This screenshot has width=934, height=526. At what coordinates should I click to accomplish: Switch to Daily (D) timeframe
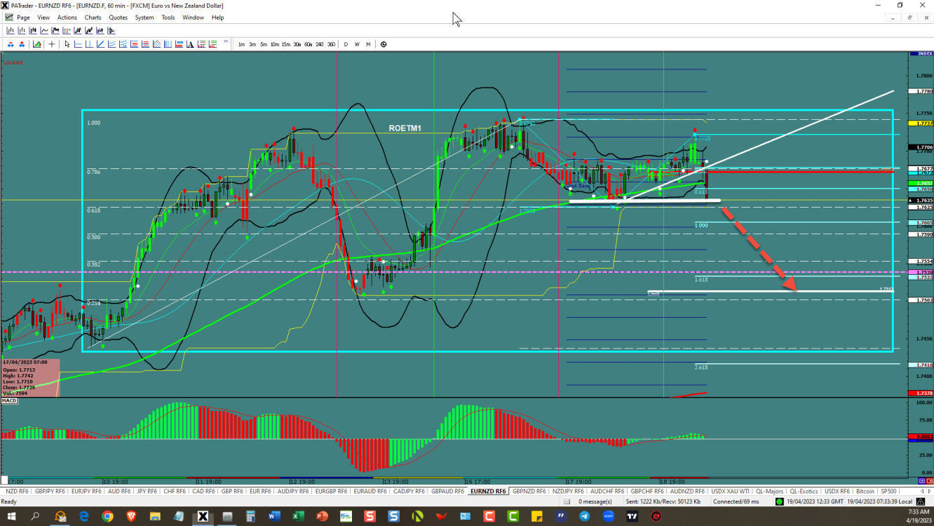pyautogui.click(x=346, y=44)
